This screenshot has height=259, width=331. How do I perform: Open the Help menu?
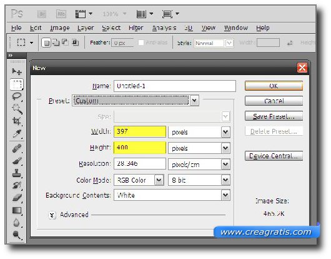tap(262, 28)
